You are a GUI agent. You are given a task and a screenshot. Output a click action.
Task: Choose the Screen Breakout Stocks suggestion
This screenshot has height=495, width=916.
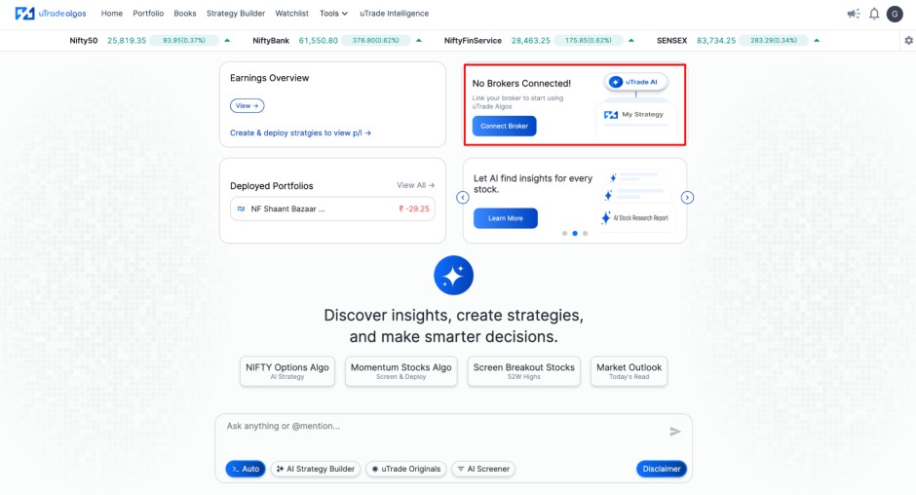click(523, 371)
